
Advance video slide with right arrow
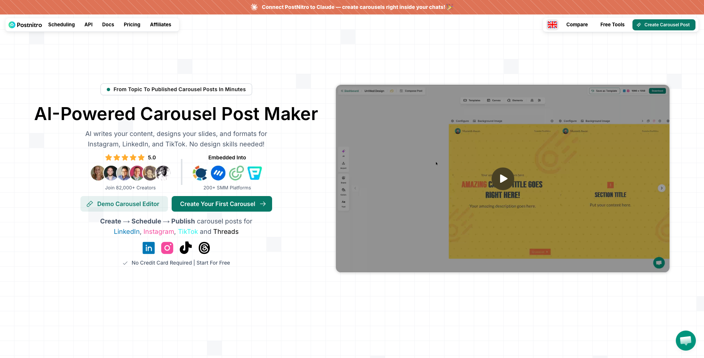(662, 188)
